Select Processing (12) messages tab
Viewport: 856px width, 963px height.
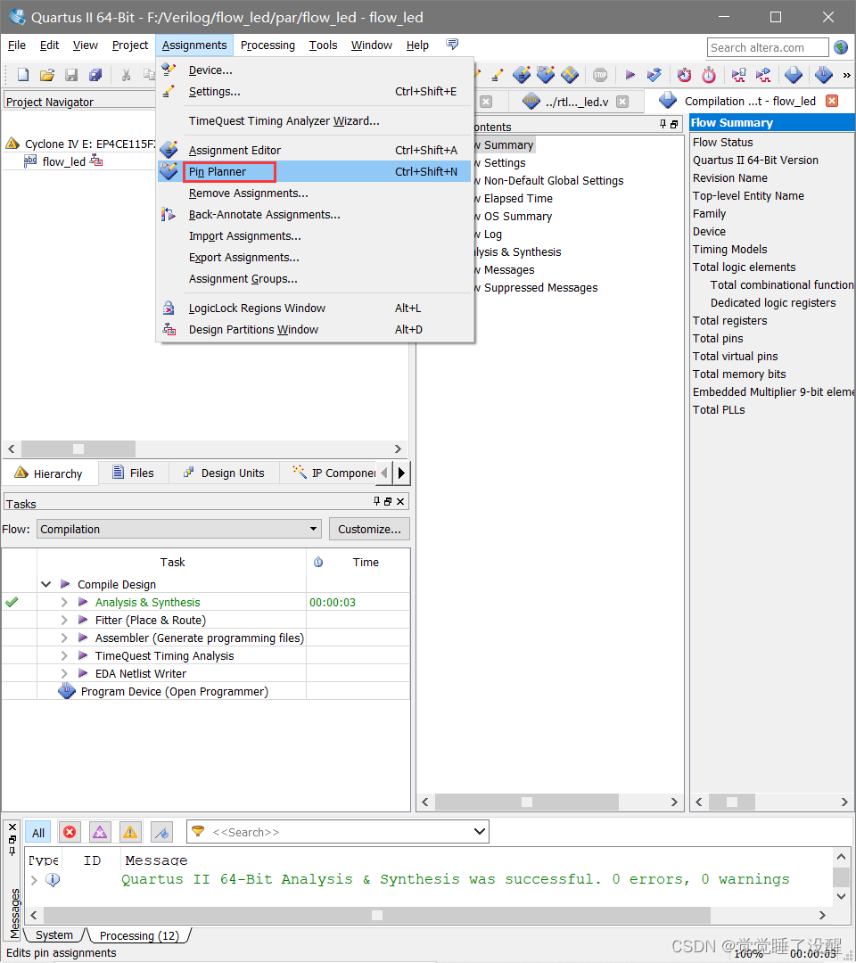pyautogui.click(x=139, y=935)
